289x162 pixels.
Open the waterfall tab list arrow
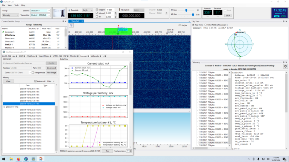click(189, 21)
